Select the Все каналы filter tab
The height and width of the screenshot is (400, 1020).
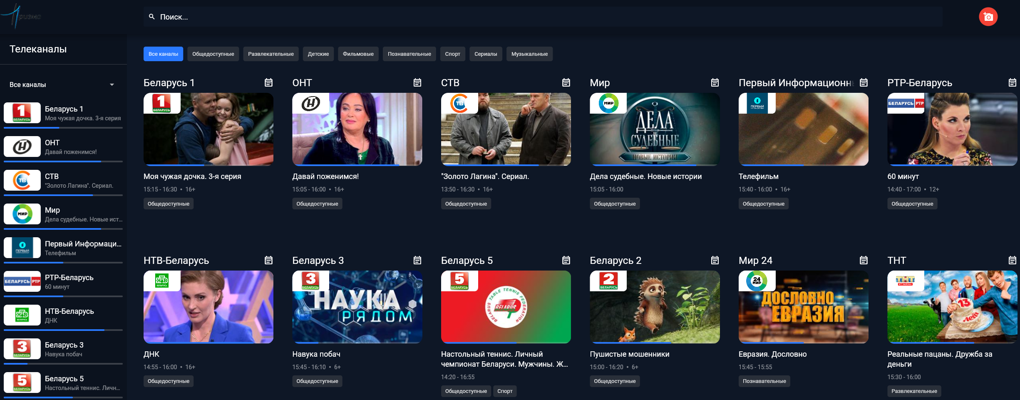point(163,54)
